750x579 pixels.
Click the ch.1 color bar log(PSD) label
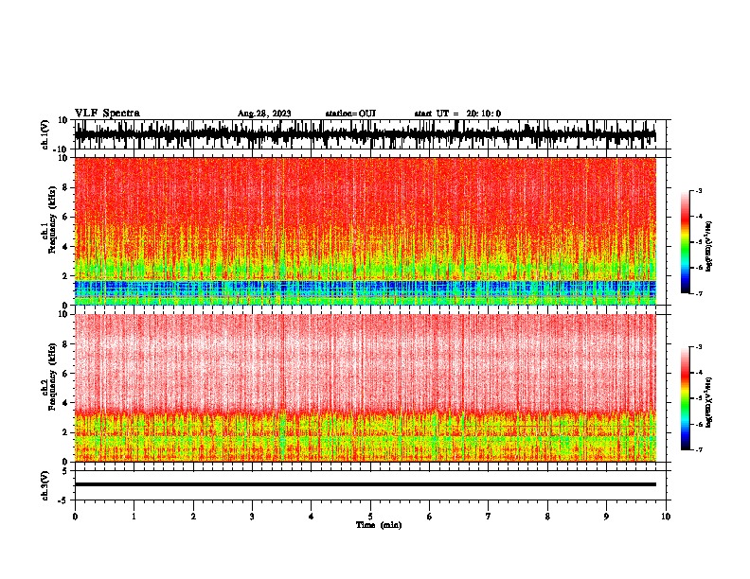pos(709,246)
